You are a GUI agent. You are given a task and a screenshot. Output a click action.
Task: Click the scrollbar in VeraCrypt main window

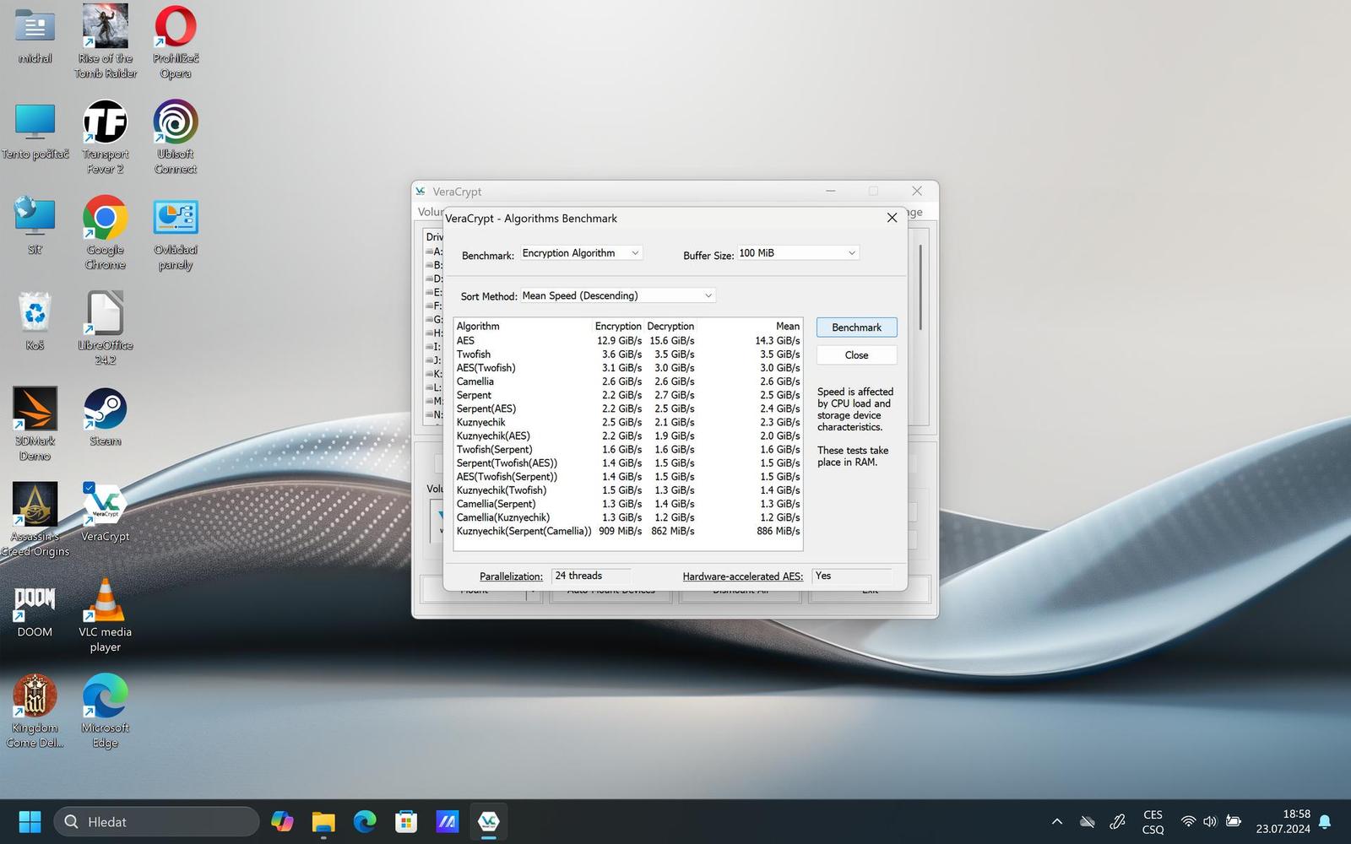920,287
